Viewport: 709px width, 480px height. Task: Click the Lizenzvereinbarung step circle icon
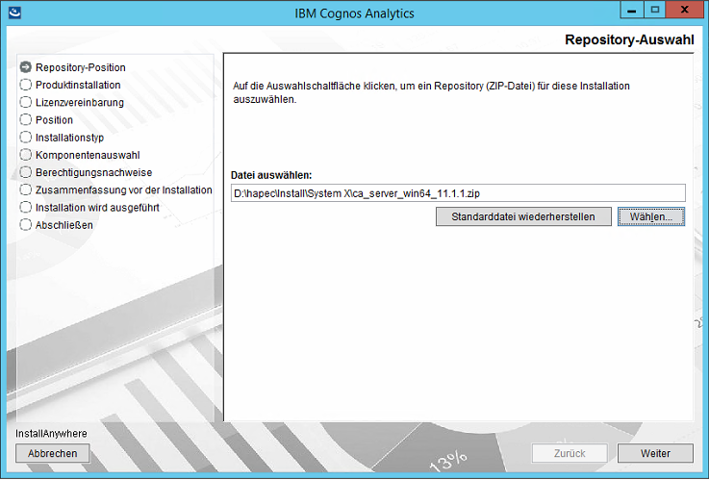(26, 102)
